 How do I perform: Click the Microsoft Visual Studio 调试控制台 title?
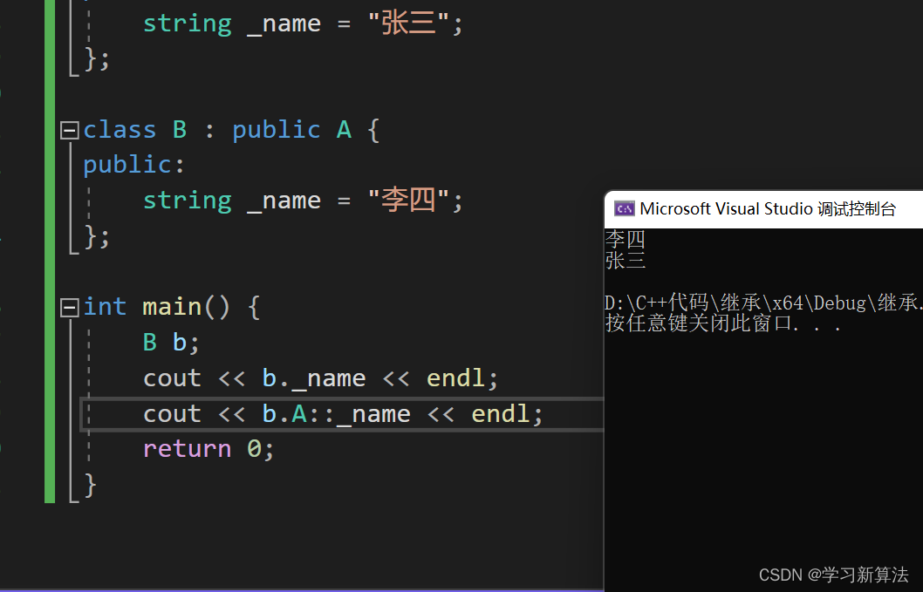click(768, 209)
